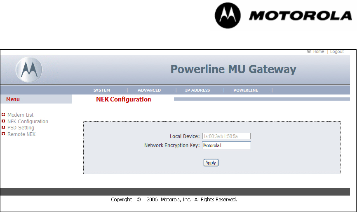
Task: Click the NEK Configuration page heading
Action: [123, 99]
